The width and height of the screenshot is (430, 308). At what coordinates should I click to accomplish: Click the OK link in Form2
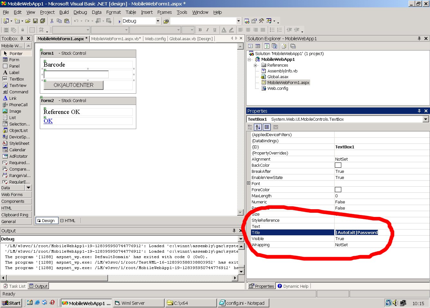48,121
